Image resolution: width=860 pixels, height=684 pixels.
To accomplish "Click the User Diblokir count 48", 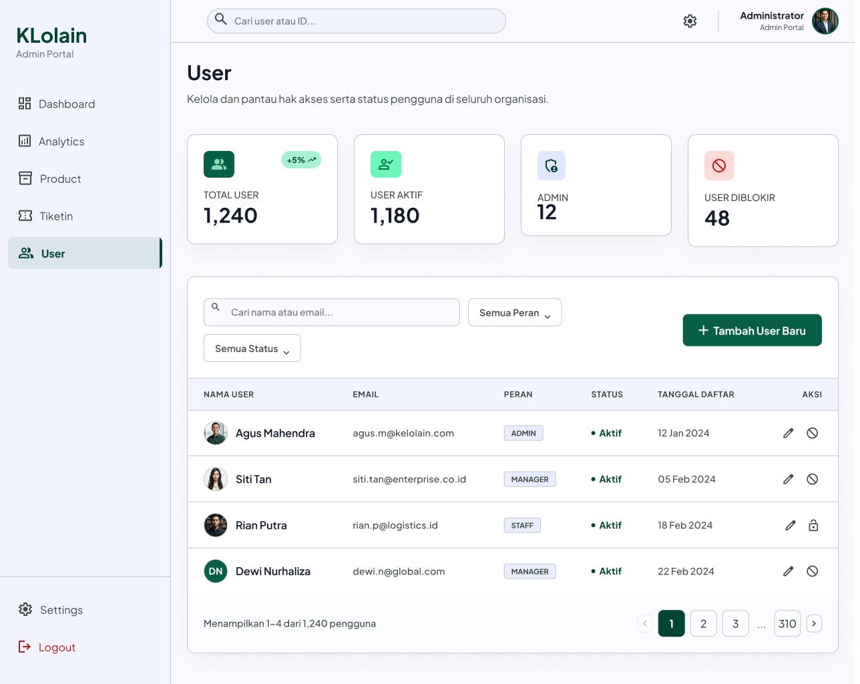I will point(717,218).
